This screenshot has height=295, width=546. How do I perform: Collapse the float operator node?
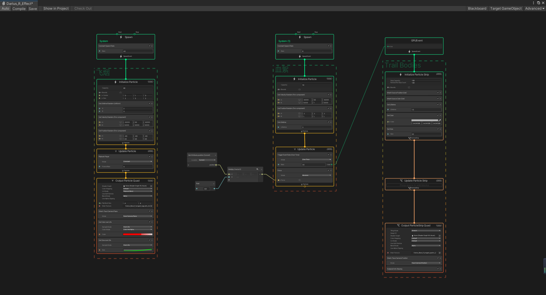[214, 184]
